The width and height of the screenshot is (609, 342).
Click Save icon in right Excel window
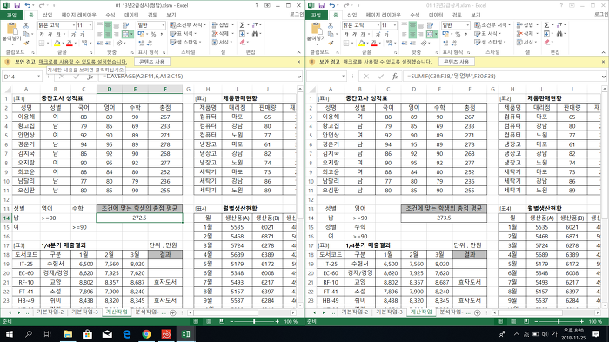(x=321, y=5)
